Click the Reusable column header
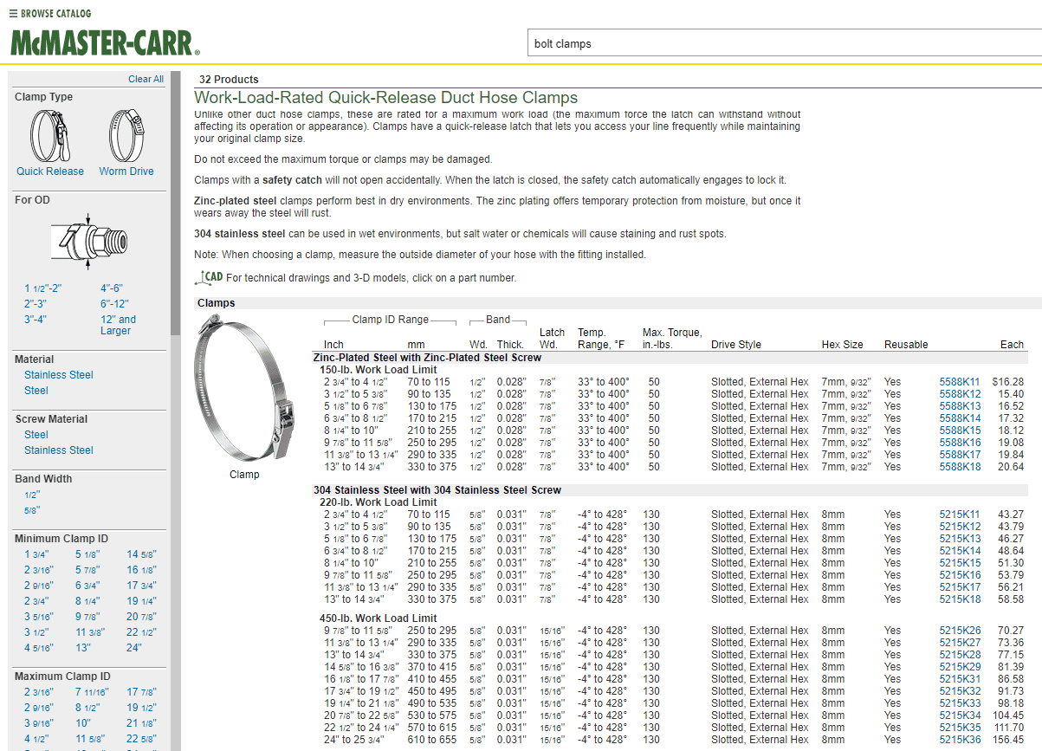The image size is (1042, 751). click(x=906, y=345)
